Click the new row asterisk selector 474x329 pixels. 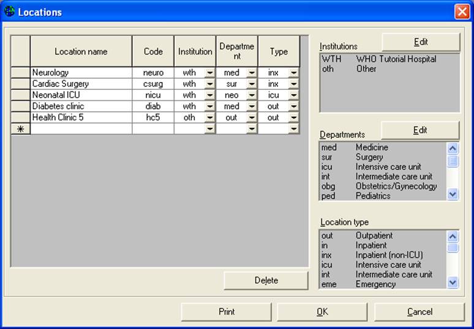21,129
